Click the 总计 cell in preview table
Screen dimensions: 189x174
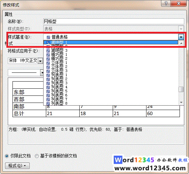29,113
